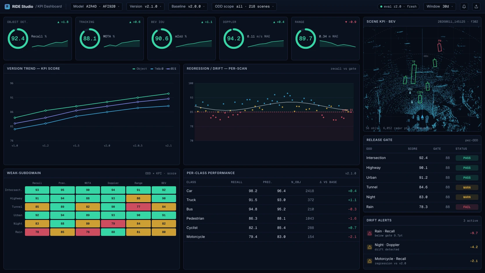This screenshot has width=485, height=273.
Task: Open the Window 30d dropdown
Action: pos(440,6)
